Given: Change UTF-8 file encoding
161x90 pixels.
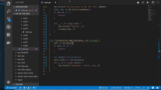Looking at the screenshot, I should pos(138,88).
